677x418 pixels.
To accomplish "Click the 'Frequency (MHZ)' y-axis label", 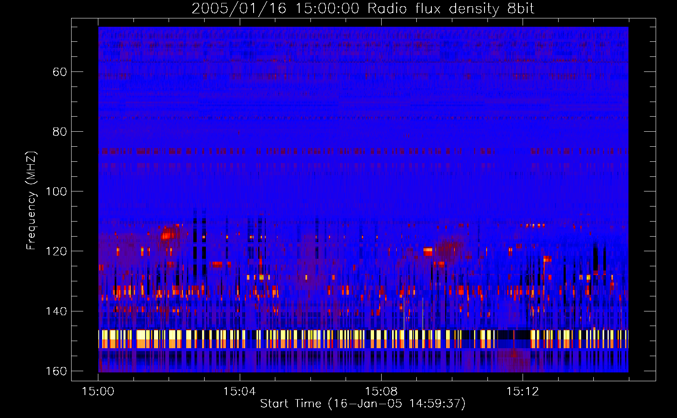I will pos(31,200).
